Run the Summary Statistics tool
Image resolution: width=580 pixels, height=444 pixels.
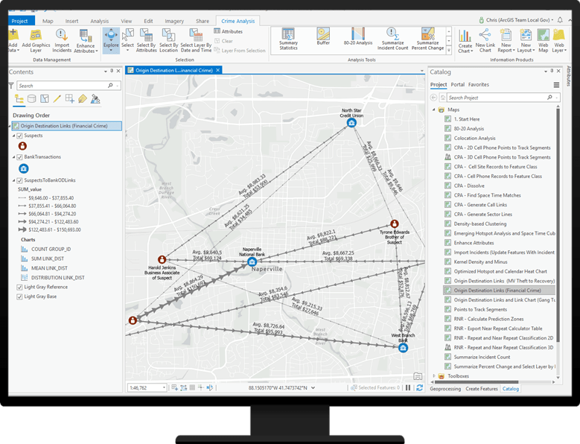(x=288, y=39)
